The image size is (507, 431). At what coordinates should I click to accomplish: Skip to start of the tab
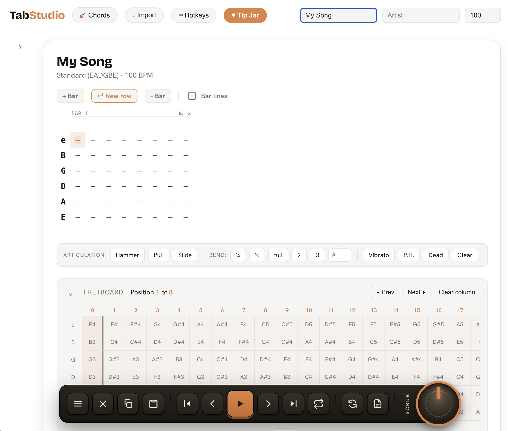[187, 404]
